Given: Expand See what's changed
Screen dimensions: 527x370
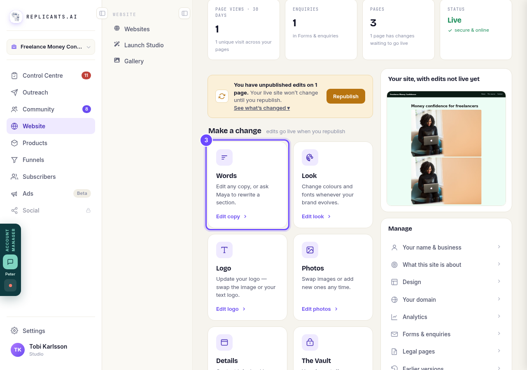Looking at the screenshot, I should [x=262, y=108].
